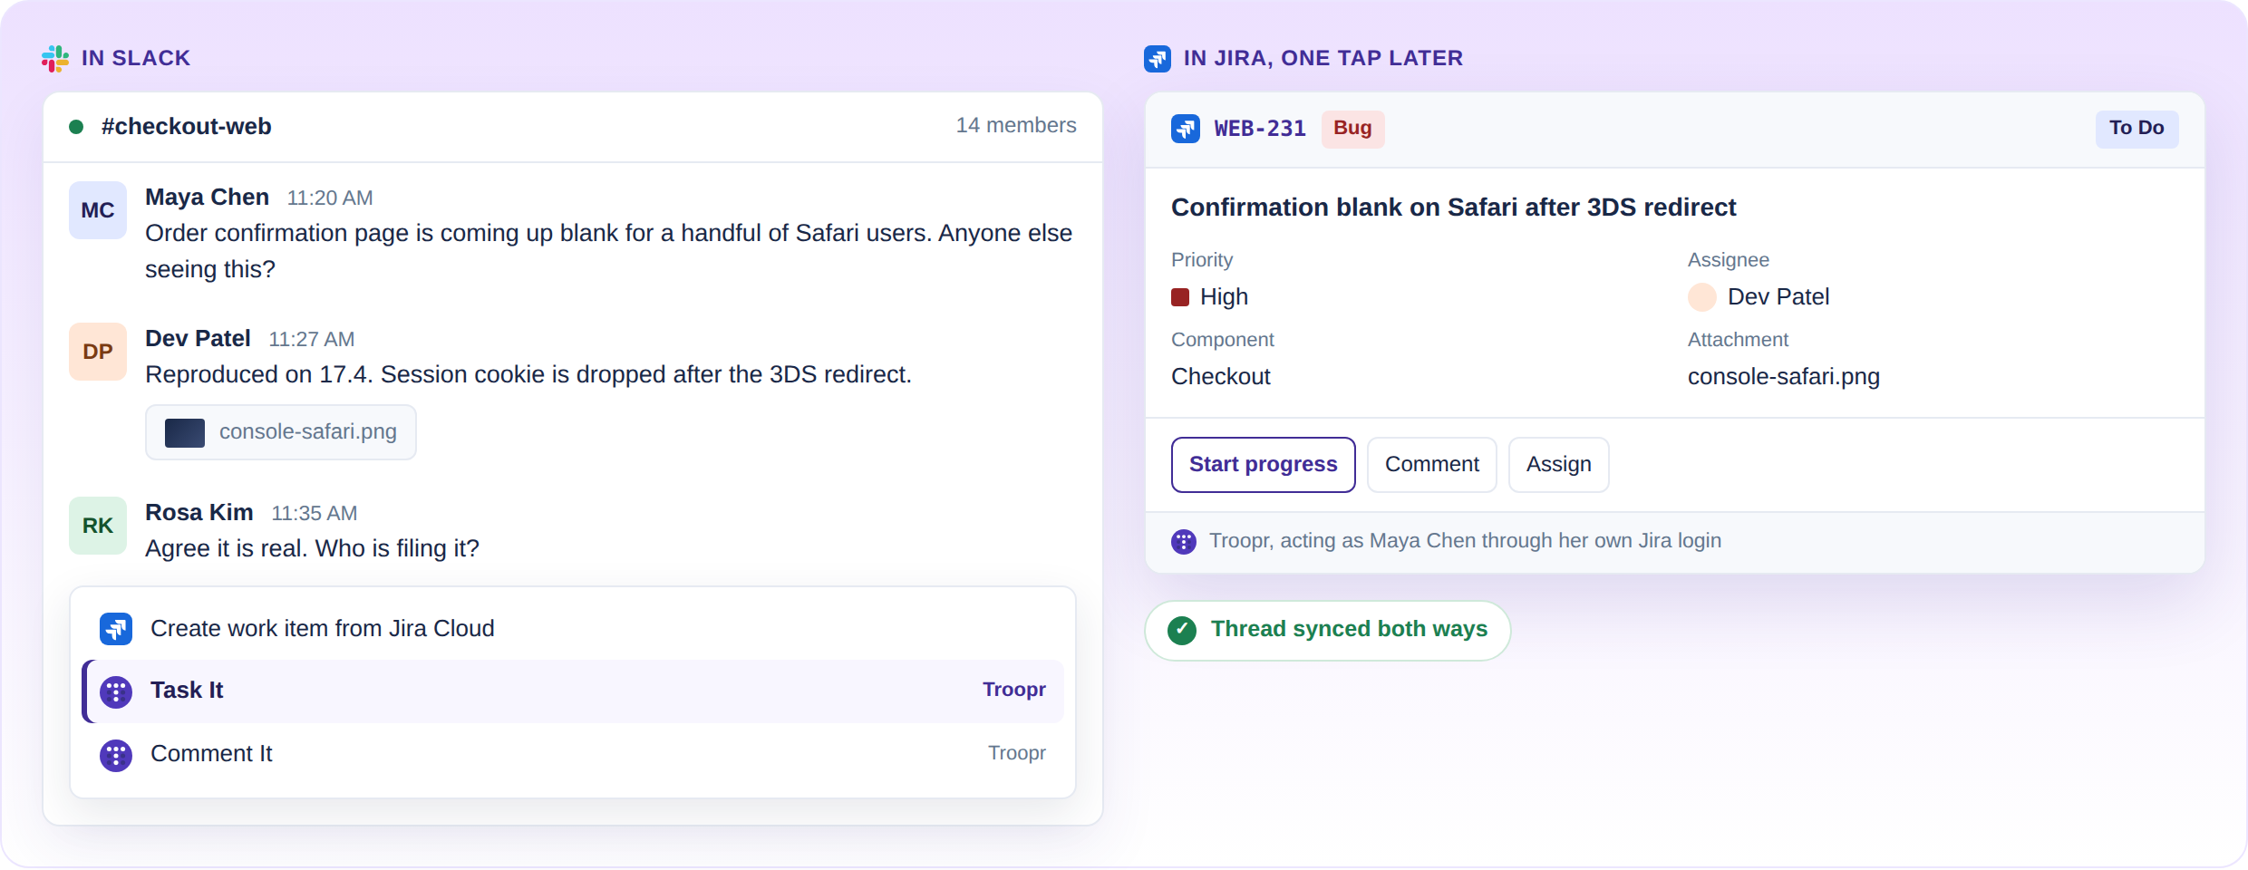Click the Jira logo beside IN JIRA heading
This screenshot has width=2248, height=870.
coord(1158,59)
